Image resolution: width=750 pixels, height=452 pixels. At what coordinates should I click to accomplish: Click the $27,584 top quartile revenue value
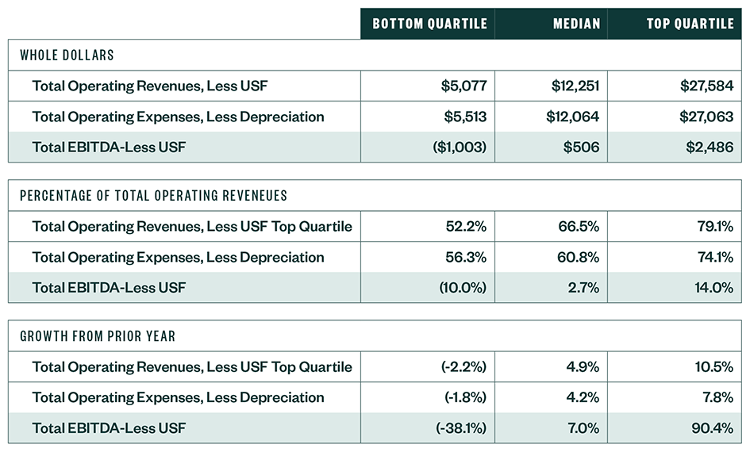click(x=706, y=86)
